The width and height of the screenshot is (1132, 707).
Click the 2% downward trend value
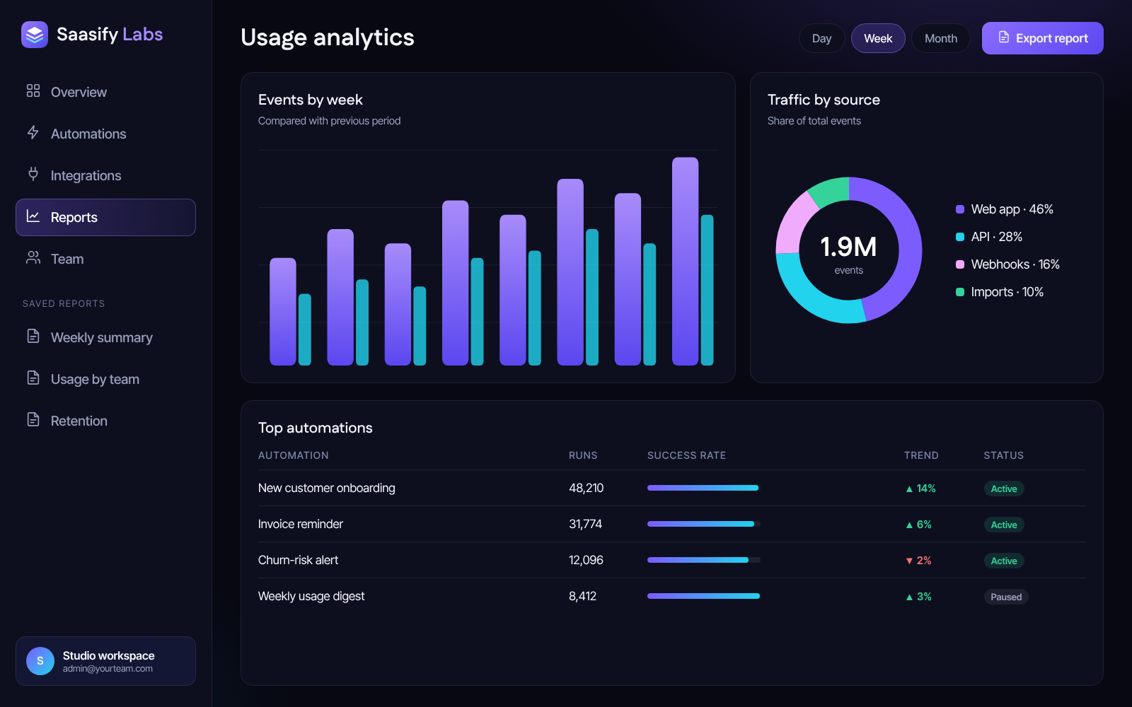918,561
